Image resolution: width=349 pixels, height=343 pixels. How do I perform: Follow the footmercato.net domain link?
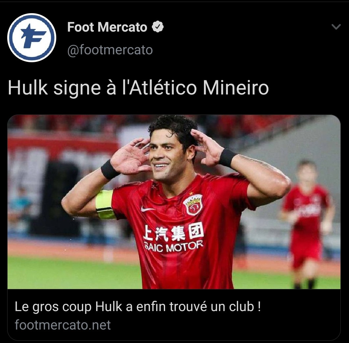click(62, 325)
